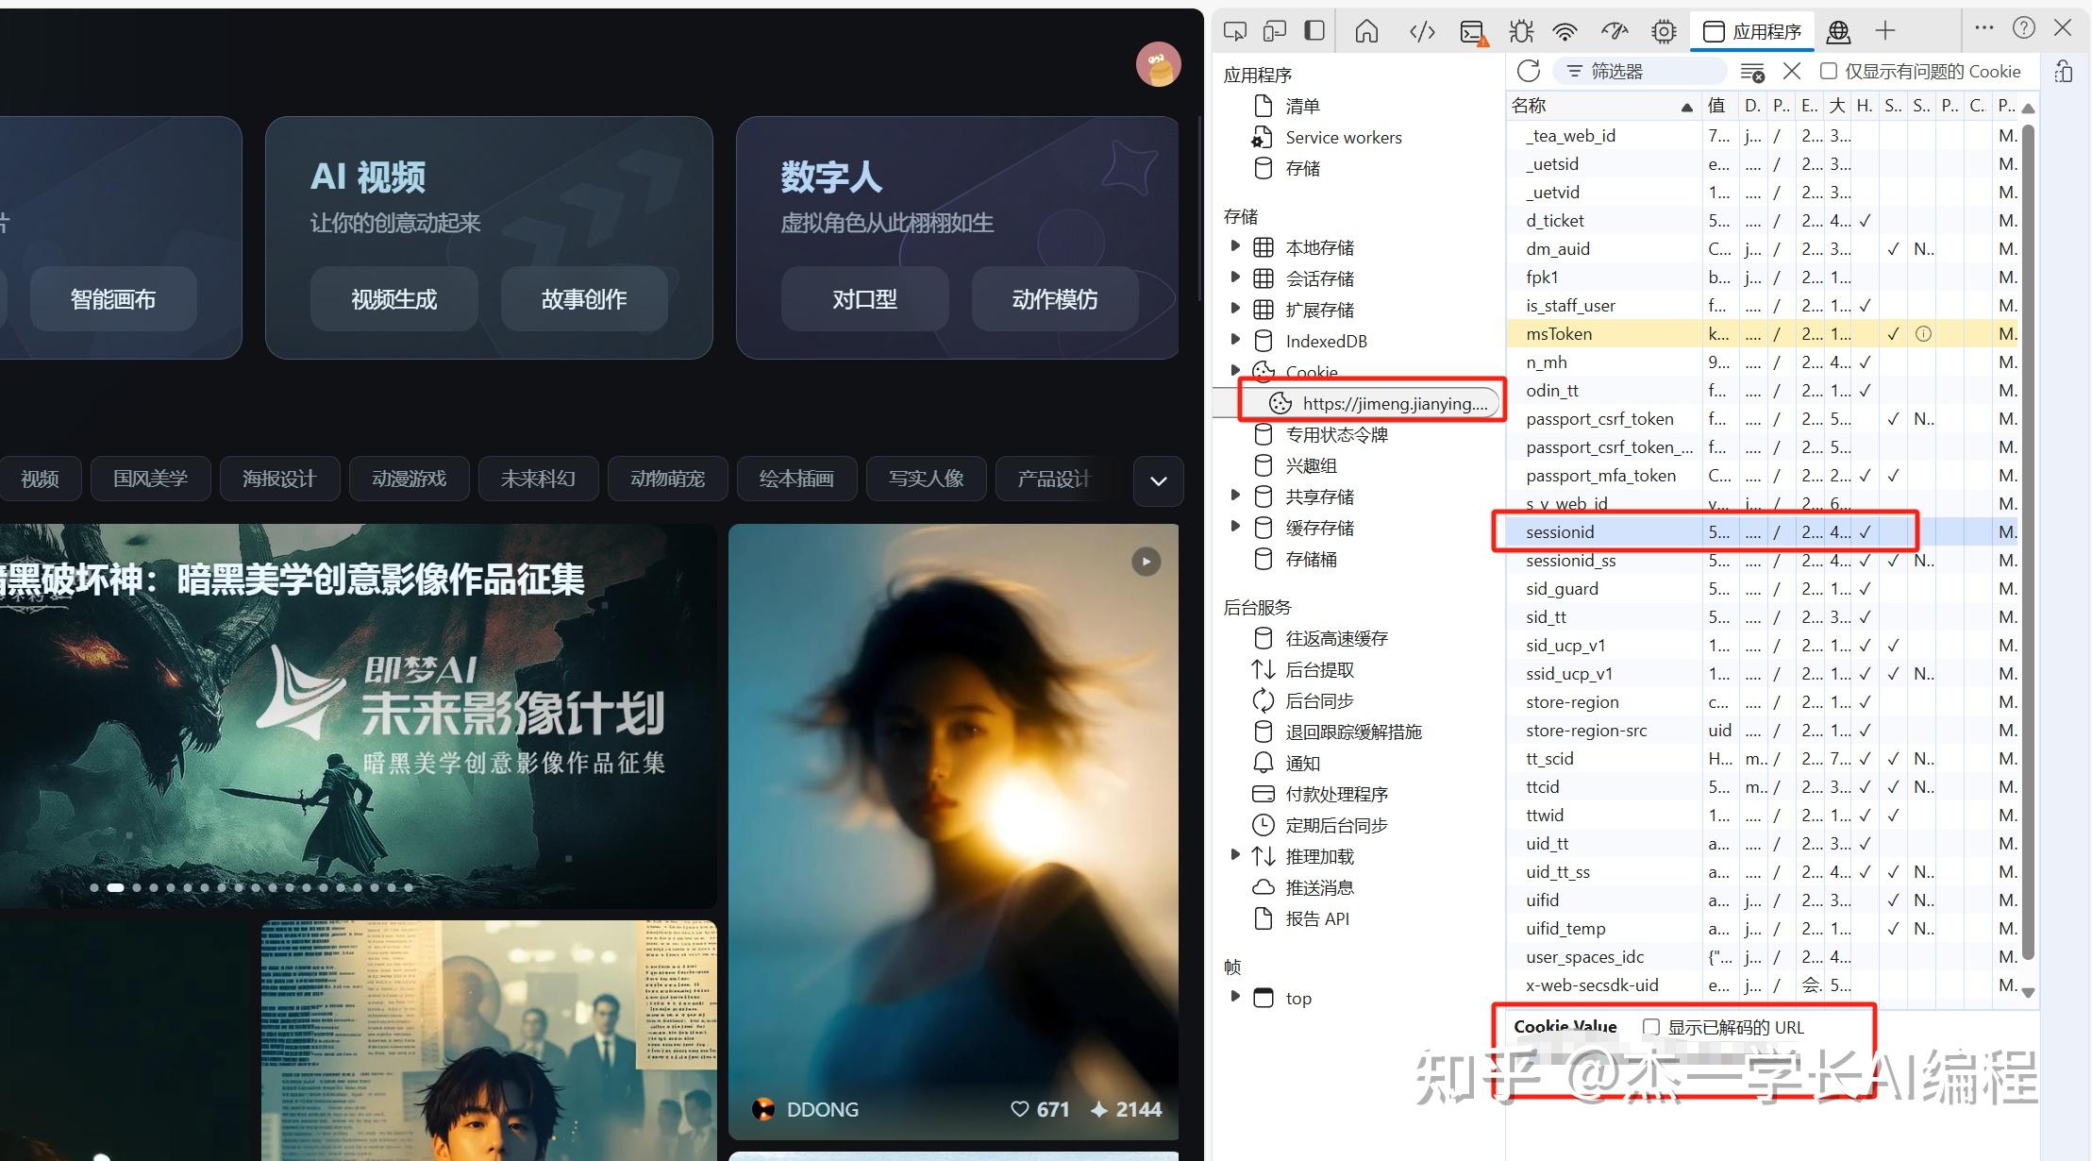Click the 视频生成 button

(393, 299)
